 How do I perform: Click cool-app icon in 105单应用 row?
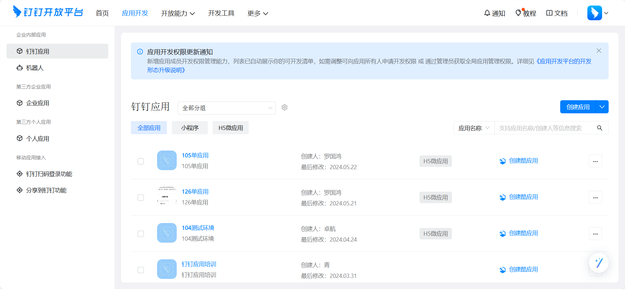tap(503, 161)
